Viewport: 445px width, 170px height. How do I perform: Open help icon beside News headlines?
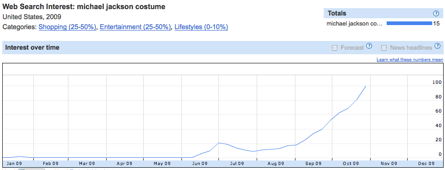[437, 46]
